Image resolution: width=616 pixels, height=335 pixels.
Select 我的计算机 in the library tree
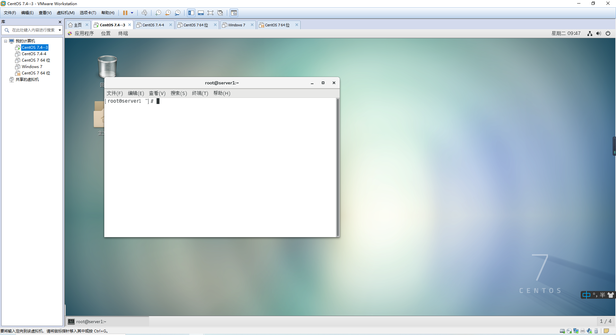click(x=25, y=41)
